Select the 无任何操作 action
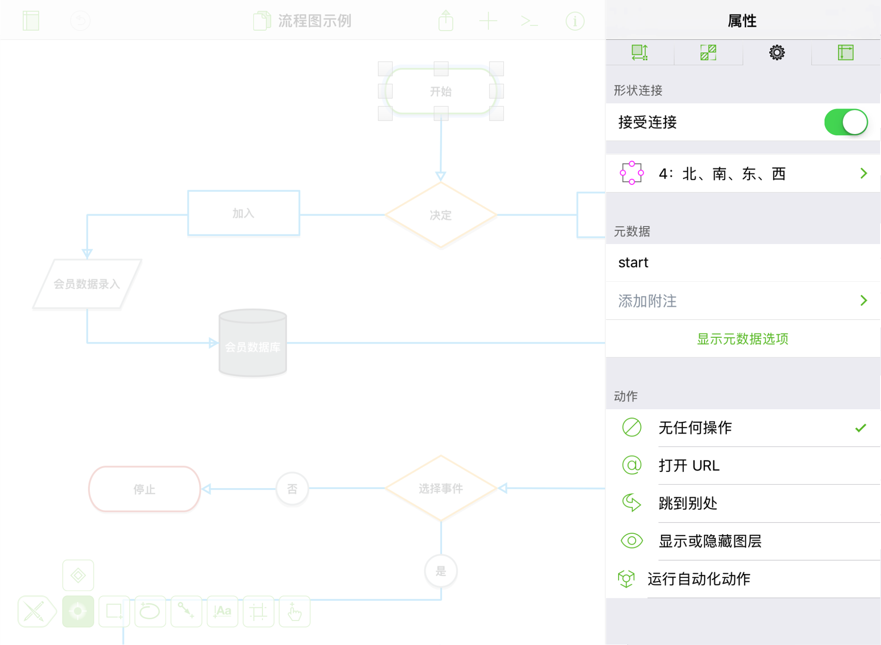This screenshot has height=645, width=881. coord(743,428)
